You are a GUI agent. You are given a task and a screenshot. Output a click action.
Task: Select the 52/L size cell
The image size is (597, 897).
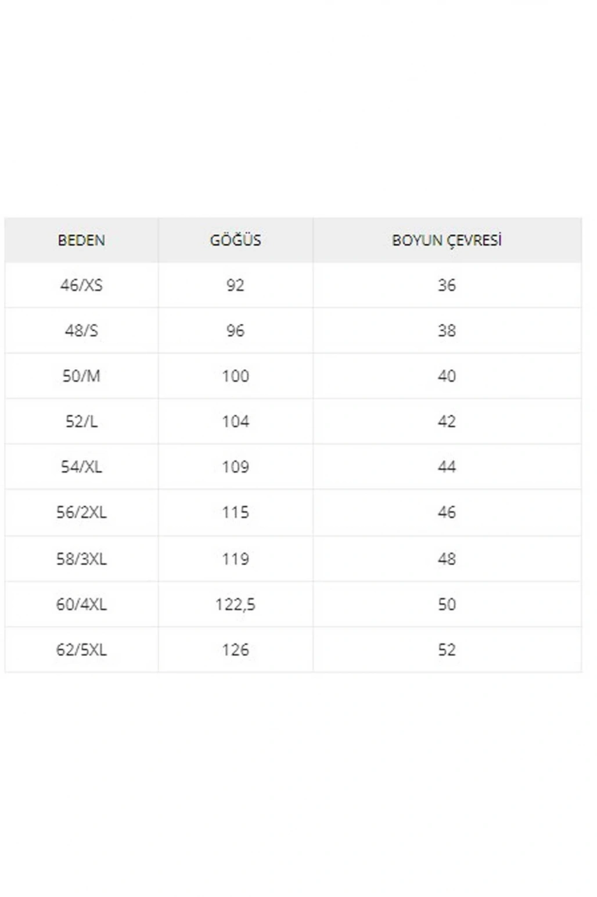[81, 421]
